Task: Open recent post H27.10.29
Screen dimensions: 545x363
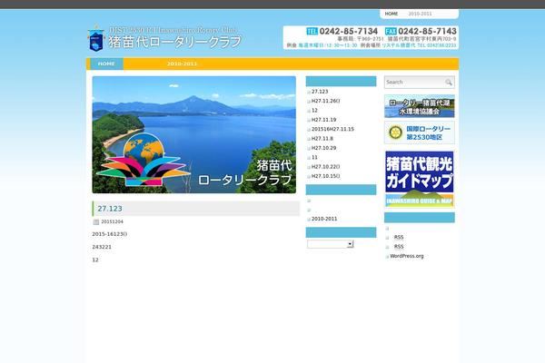Action: click(x=324, y=148)
